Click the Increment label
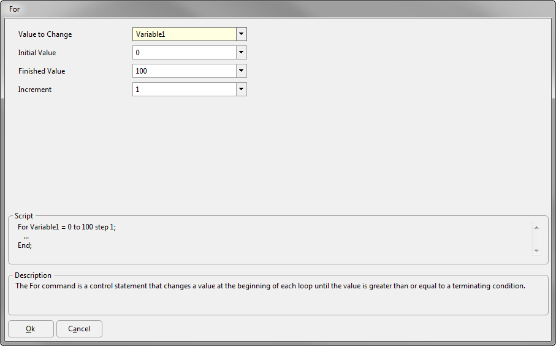Viewport: 556px width, 346px height. click(x=35, y=90)
